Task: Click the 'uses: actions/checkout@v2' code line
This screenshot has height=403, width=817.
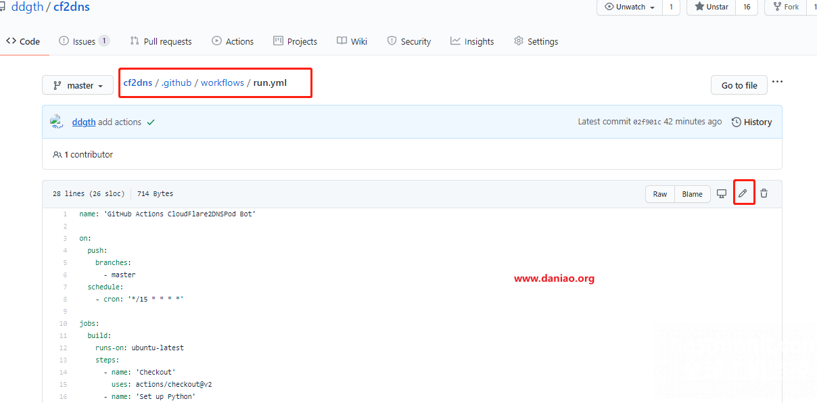Action: (x=163, y=385)
